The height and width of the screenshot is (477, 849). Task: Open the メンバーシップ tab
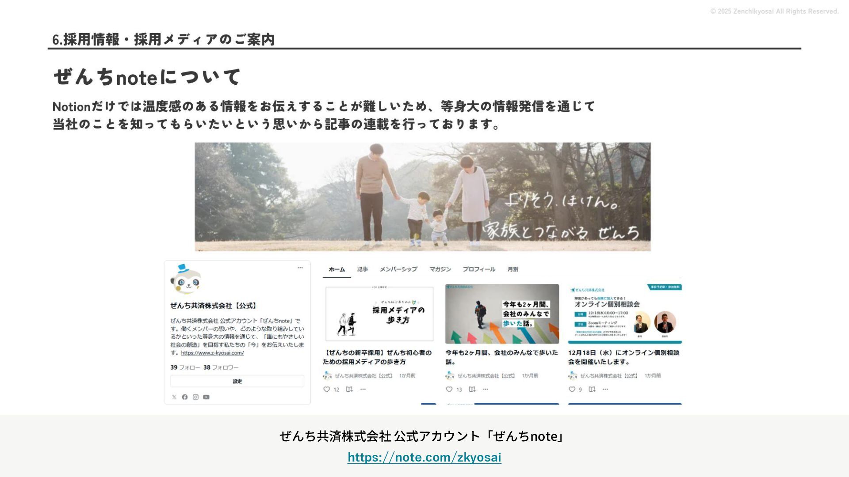point(398,269)
